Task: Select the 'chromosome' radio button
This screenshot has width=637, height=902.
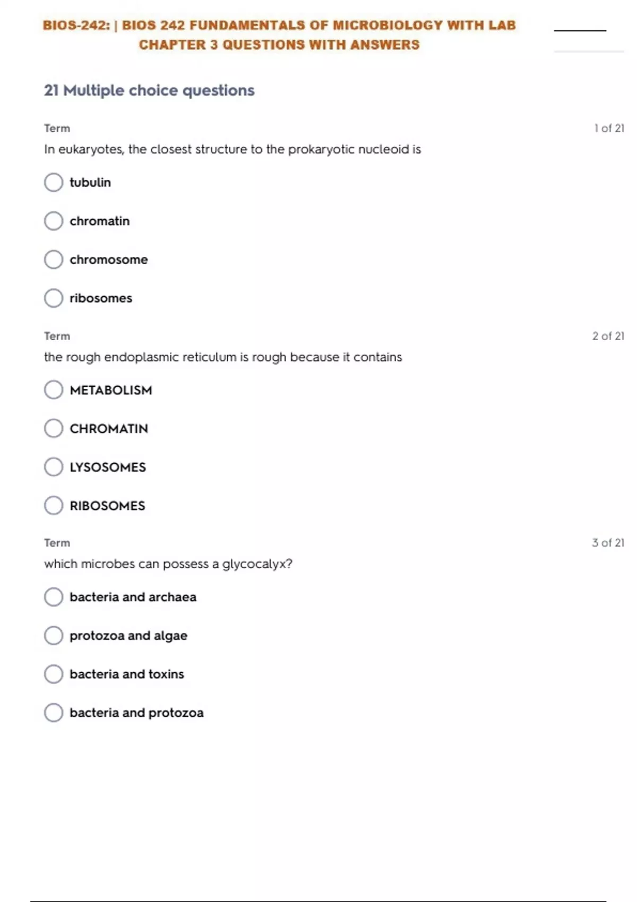Action: coord(54,260)
